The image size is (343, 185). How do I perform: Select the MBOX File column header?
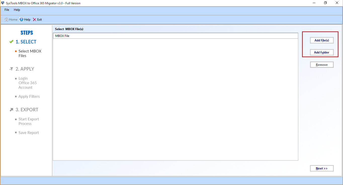click(175, 36)
